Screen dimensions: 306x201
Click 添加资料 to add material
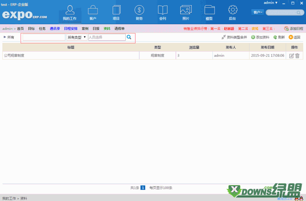260,37
